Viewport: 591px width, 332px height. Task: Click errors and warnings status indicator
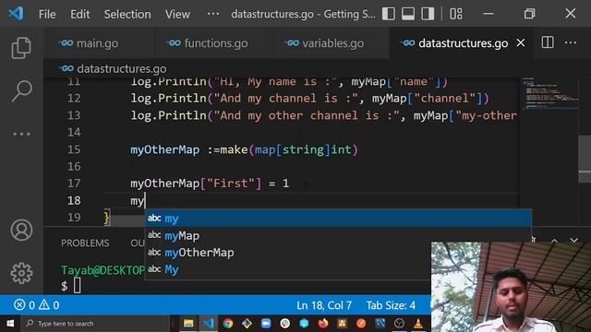(37, 305)
